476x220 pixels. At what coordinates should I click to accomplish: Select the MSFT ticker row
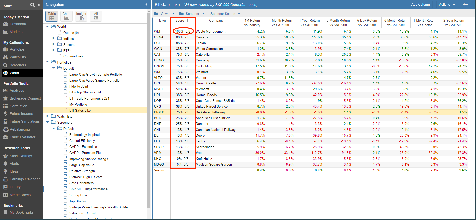[x=310, y=89]
